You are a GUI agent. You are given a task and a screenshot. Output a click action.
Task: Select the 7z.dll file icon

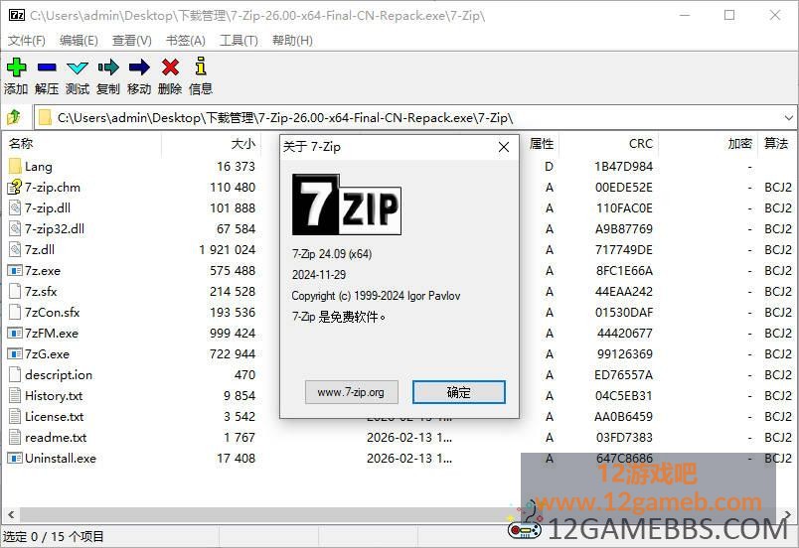[15, 249]
